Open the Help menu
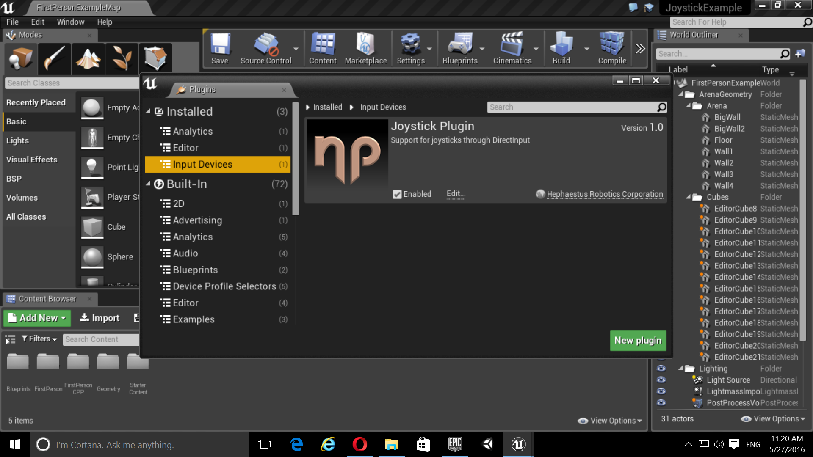Viewport: 813px width, 457px height. click(104, 22)
